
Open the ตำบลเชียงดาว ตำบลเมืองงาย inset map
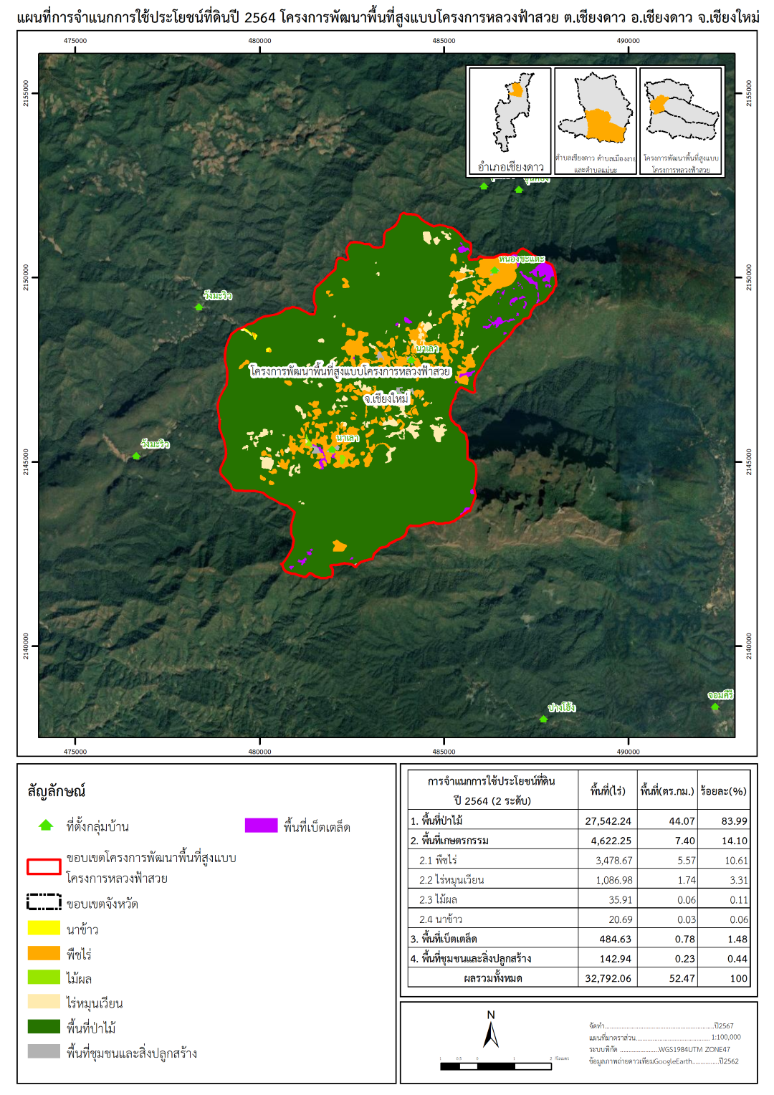596,121
